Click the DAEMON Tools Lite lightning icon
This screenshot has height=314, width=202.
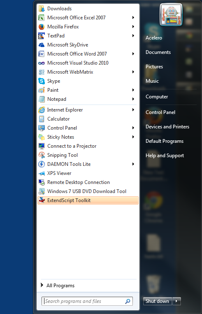tap(42, 164)
